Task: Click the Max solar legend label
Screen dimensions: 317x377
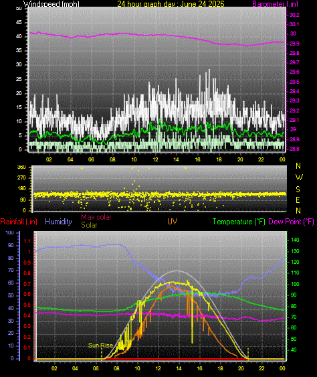Action: tap(96, 217)
